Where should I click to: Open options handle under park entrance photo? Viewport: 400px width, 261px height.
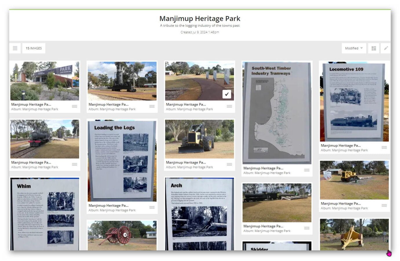click(74, 106)
